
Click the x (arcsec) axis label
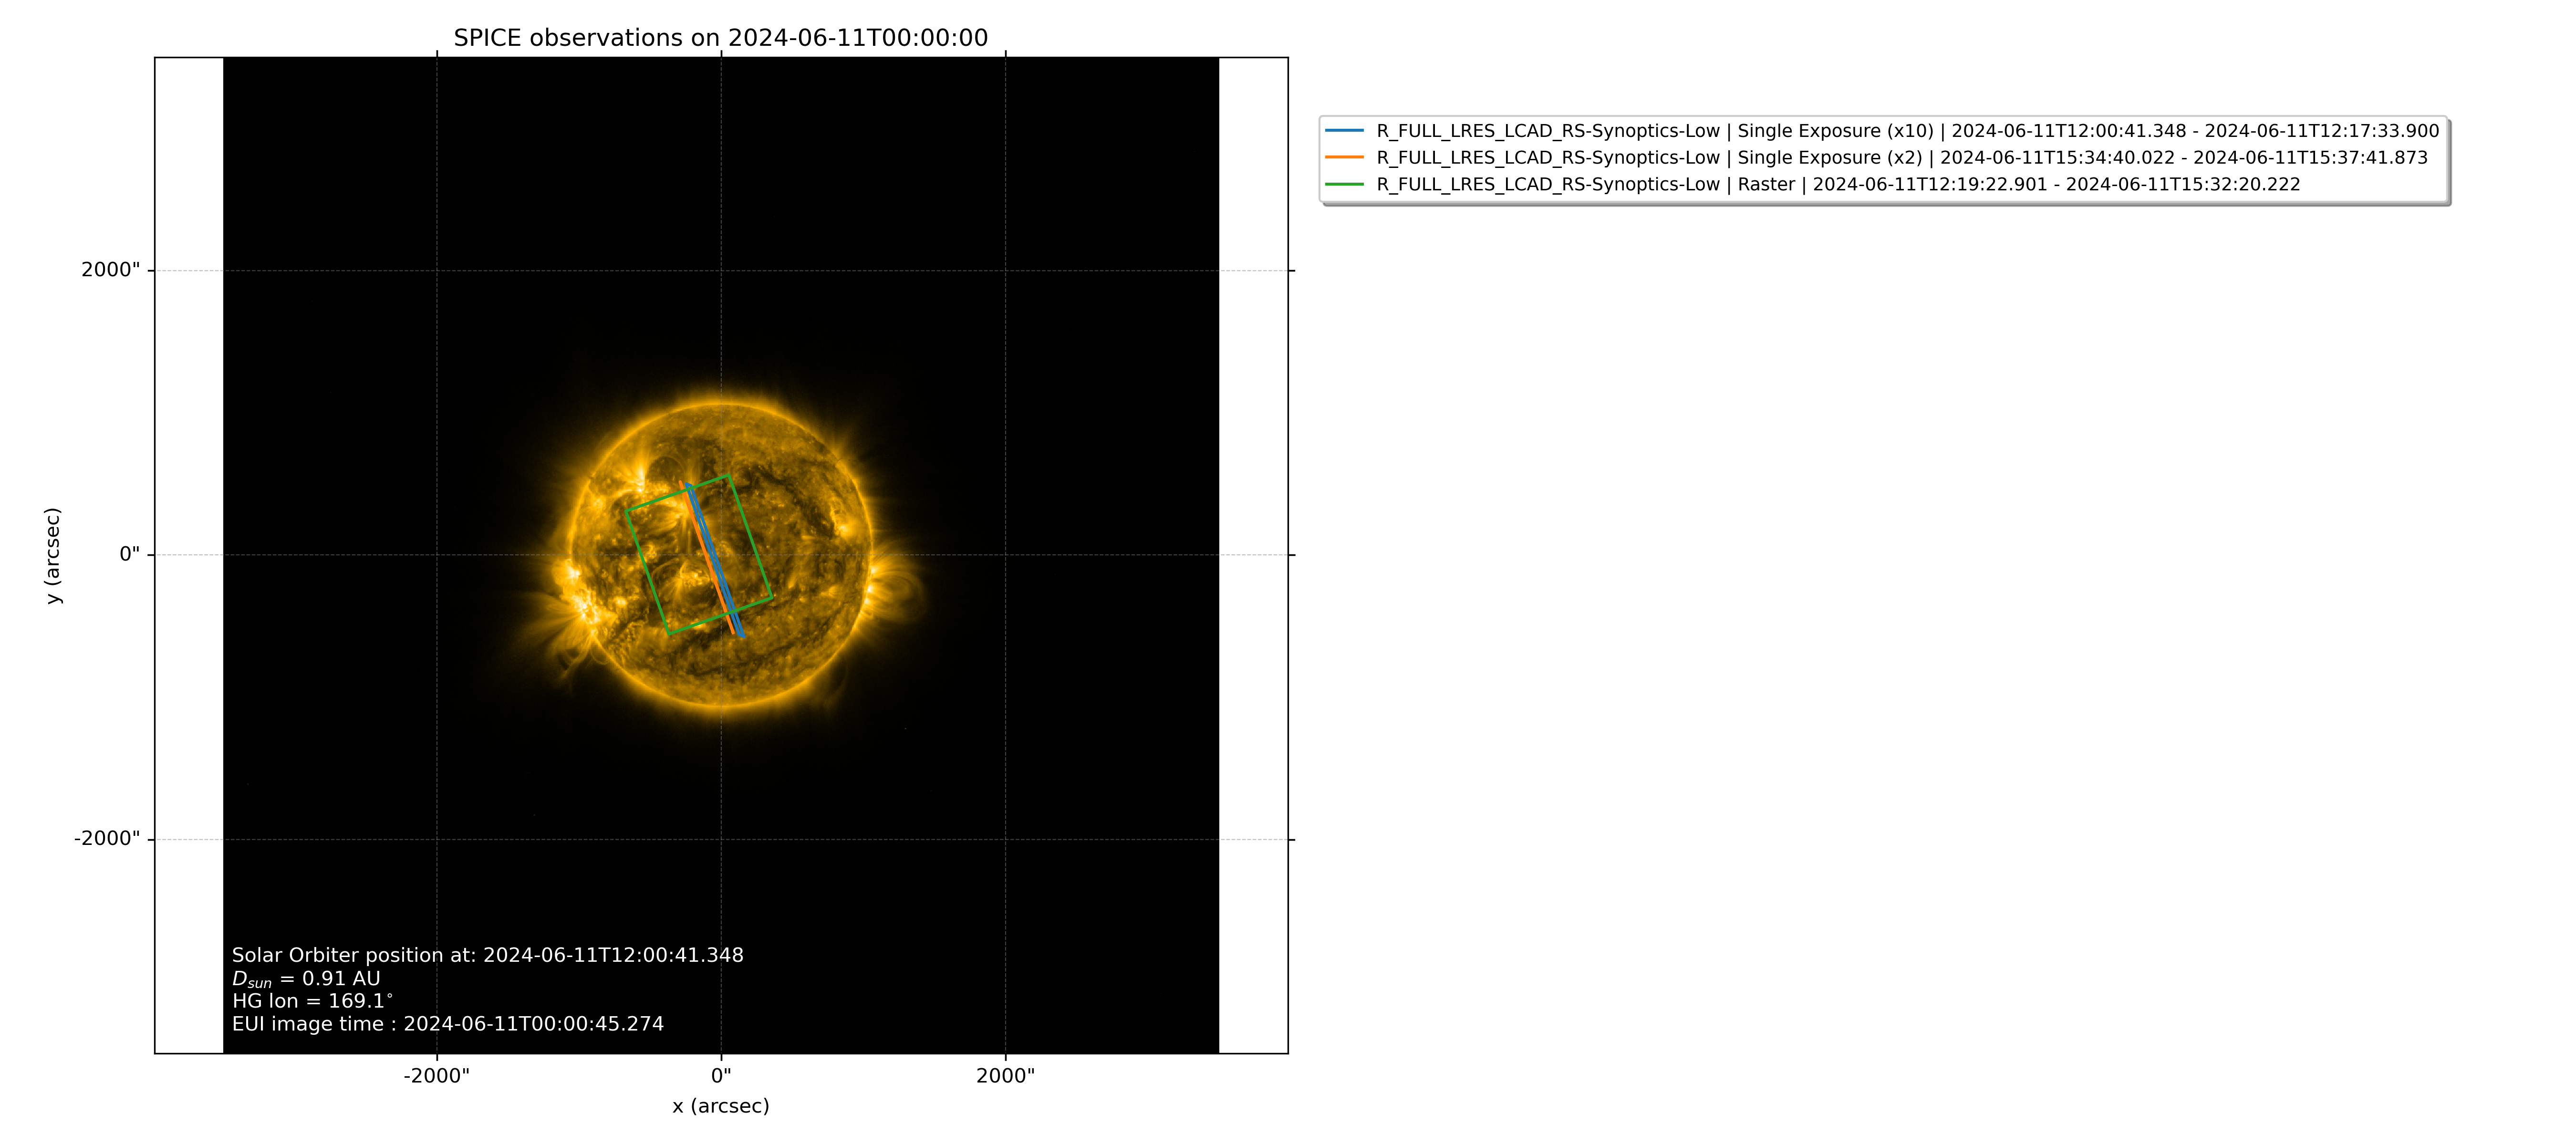(x=720, y=1106)
